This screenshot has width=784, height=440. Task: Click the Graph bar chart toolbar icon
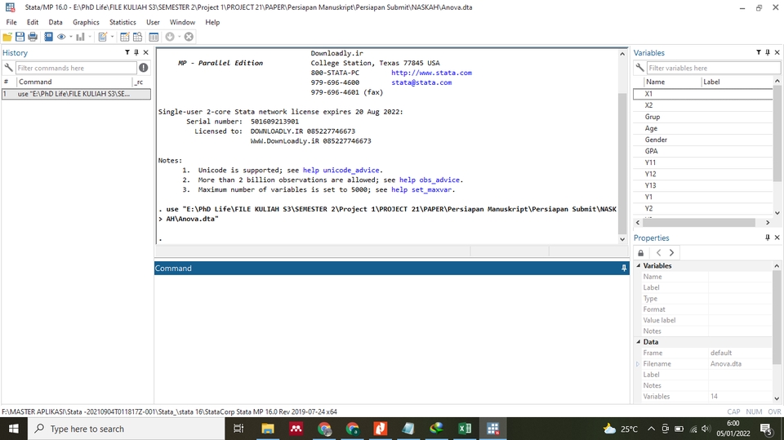coord(80,37)
